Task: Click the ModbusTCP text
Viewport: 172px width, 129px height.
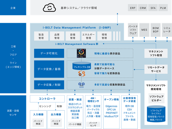Action: point(111,116)
